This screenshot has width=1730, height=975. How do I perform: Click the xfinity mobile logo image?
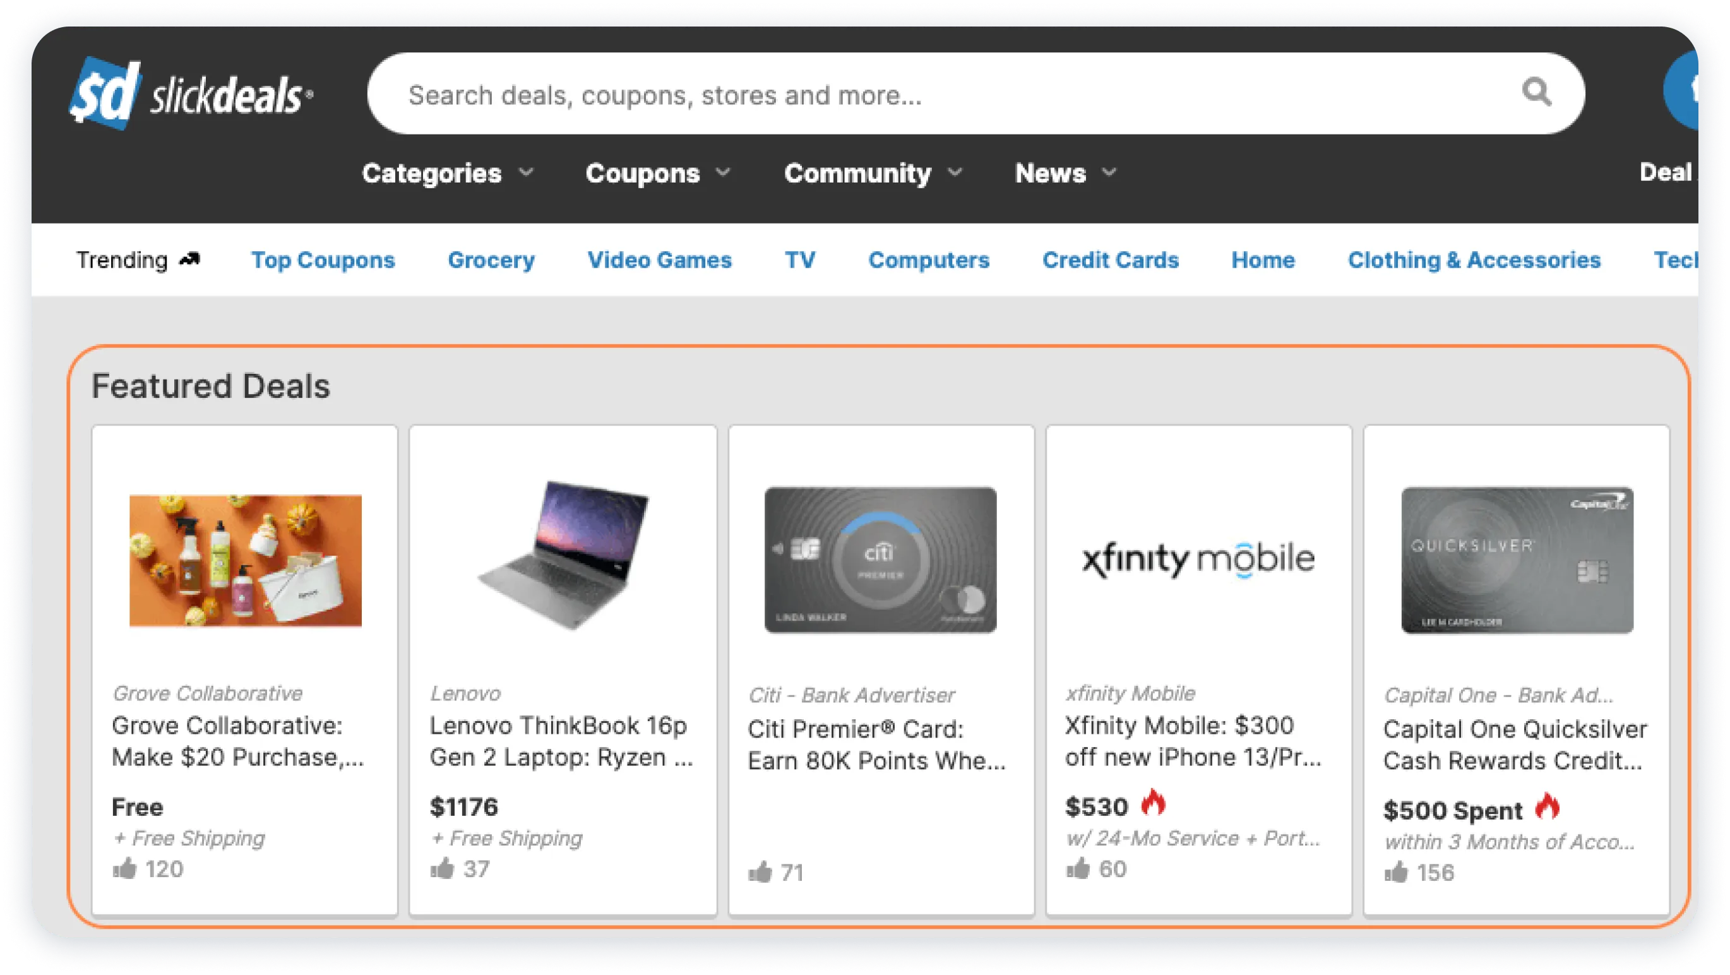coord(1199,559)
